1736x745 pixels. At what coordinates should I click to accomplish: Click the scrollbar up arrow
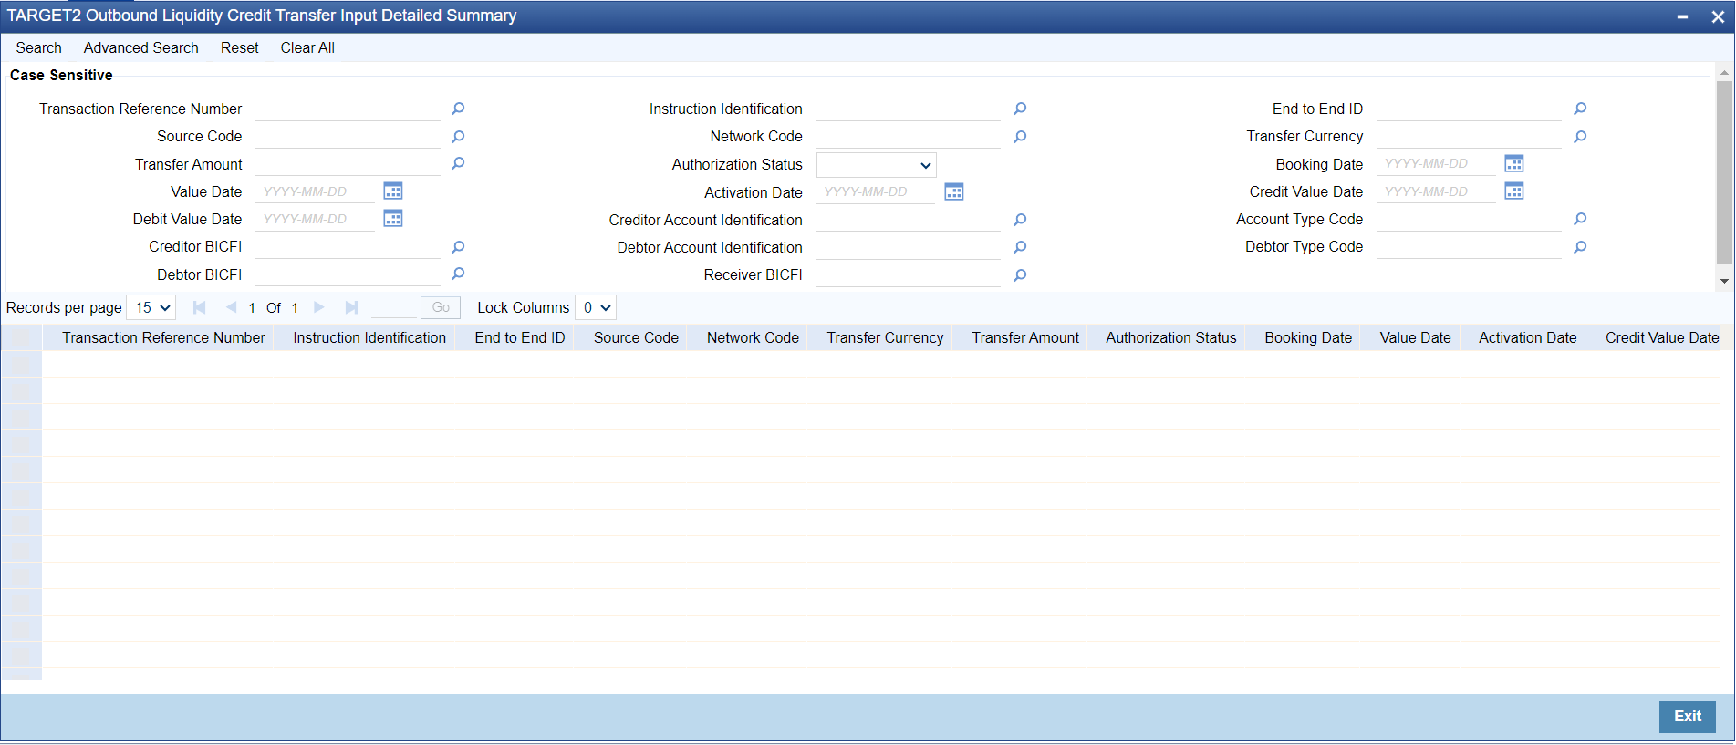click(1724, 71)
